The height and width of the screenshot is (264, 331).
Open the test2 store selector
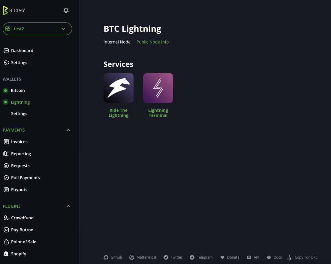pos(37,28)
